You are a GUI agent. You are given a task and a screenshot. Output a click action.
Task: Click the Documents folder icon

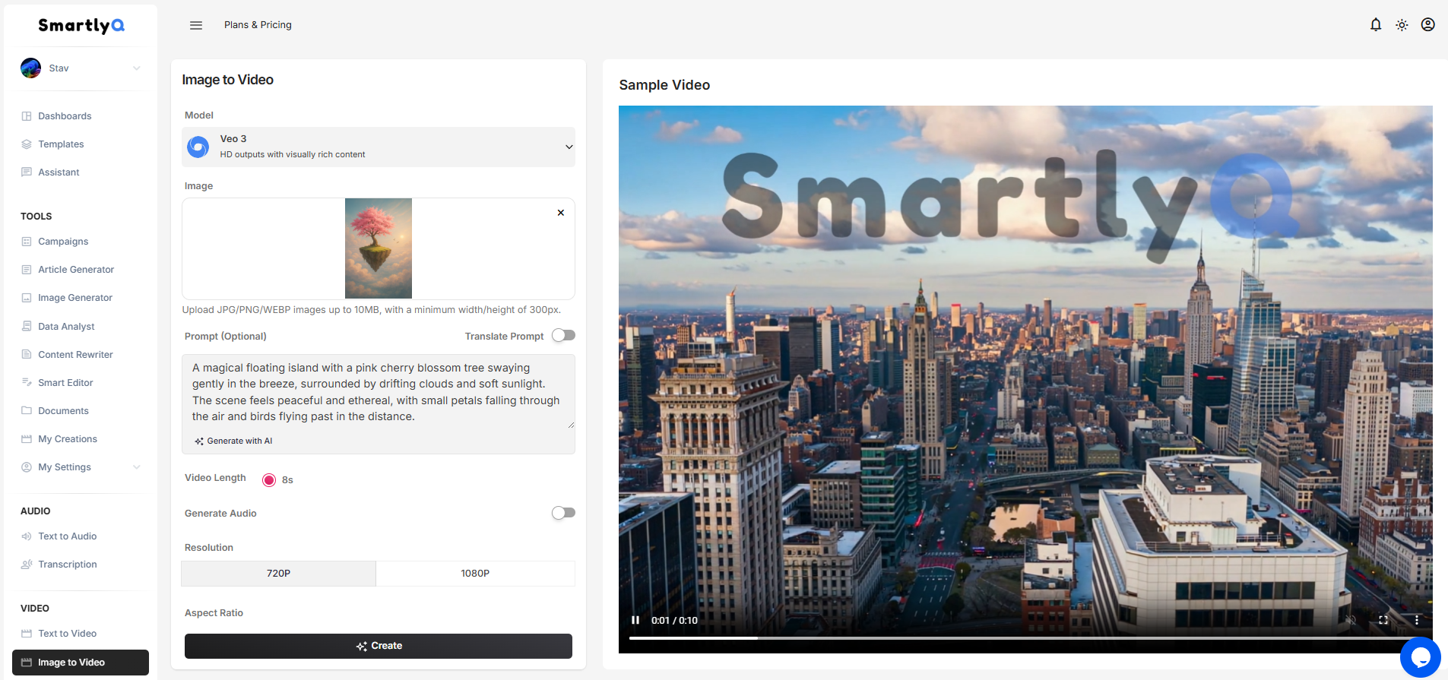pyautogui.click(x=27, y=411)
